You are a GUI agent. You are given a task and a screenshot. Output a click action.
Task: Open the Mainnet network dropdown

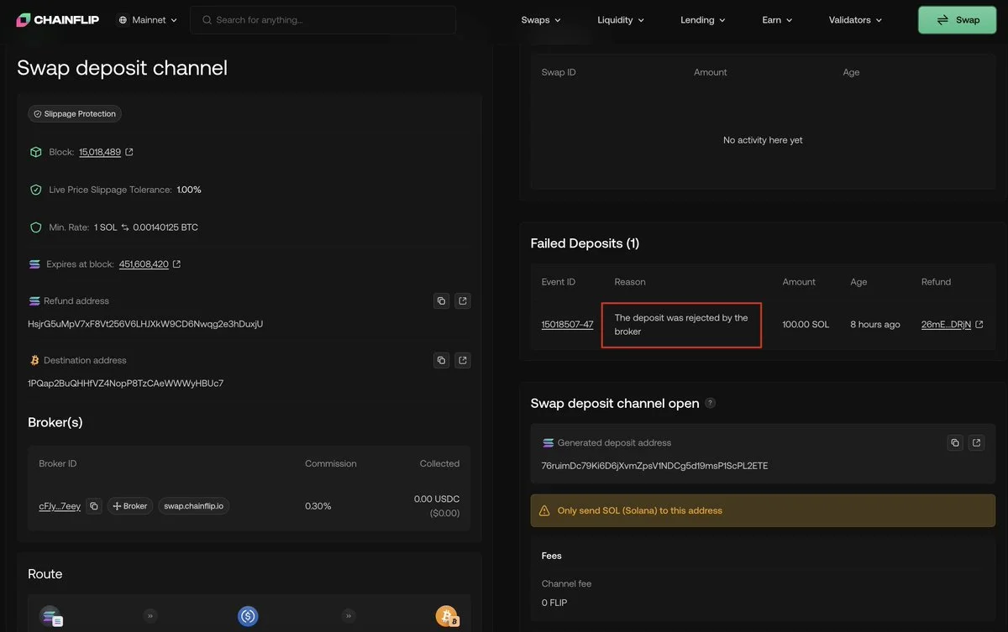148,19
